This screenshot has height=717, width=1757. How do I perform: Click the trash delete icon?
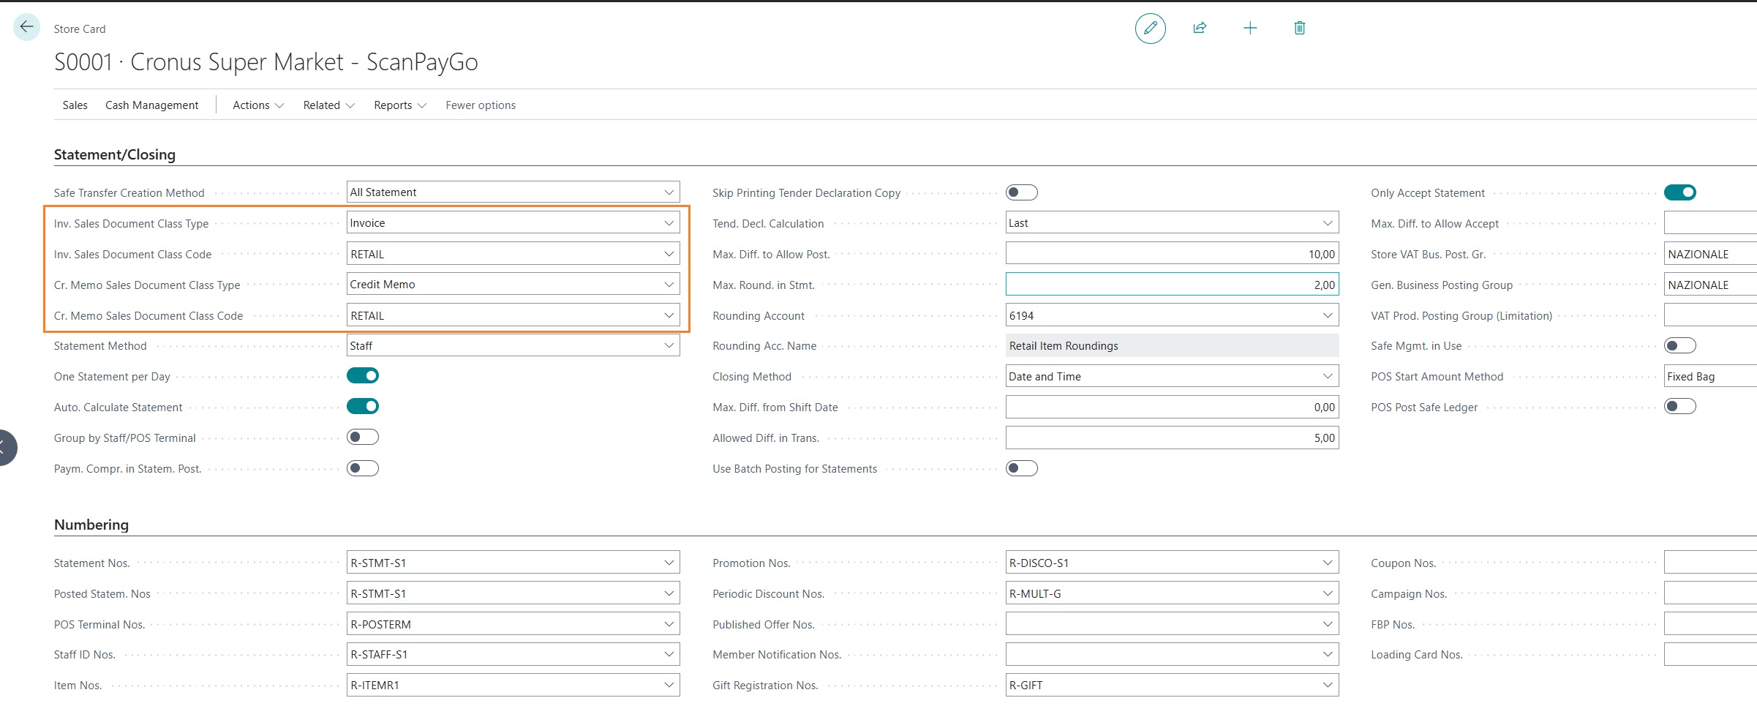1300,28
